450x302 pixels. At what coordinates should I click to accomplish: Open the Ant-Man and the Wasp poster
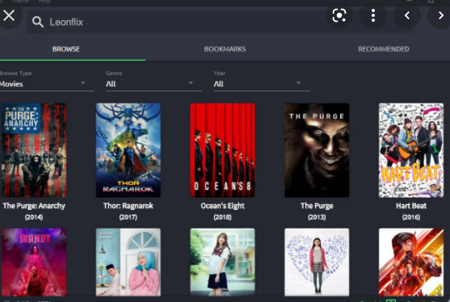pos(411,262)
